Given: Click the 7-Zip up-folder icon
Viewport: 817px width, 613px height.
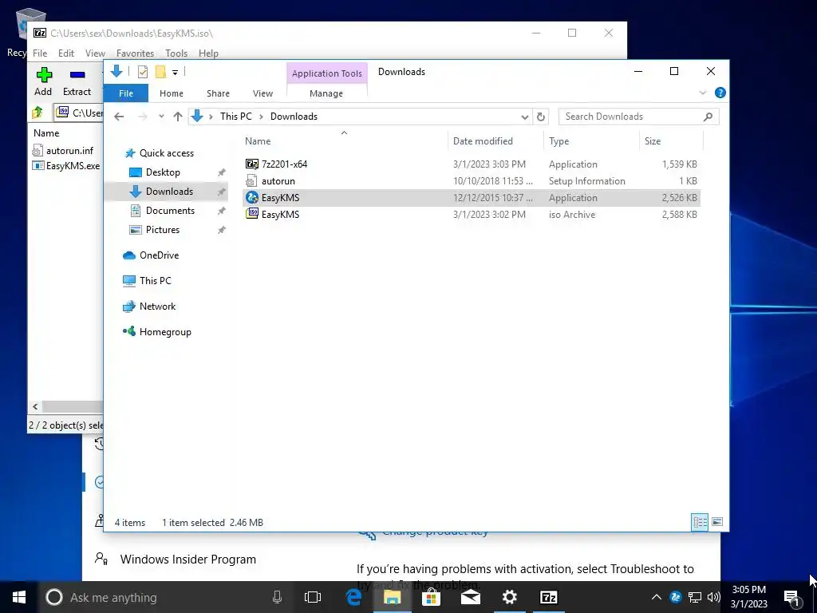Looking at the screenshot, I should (x=37, y=112).
